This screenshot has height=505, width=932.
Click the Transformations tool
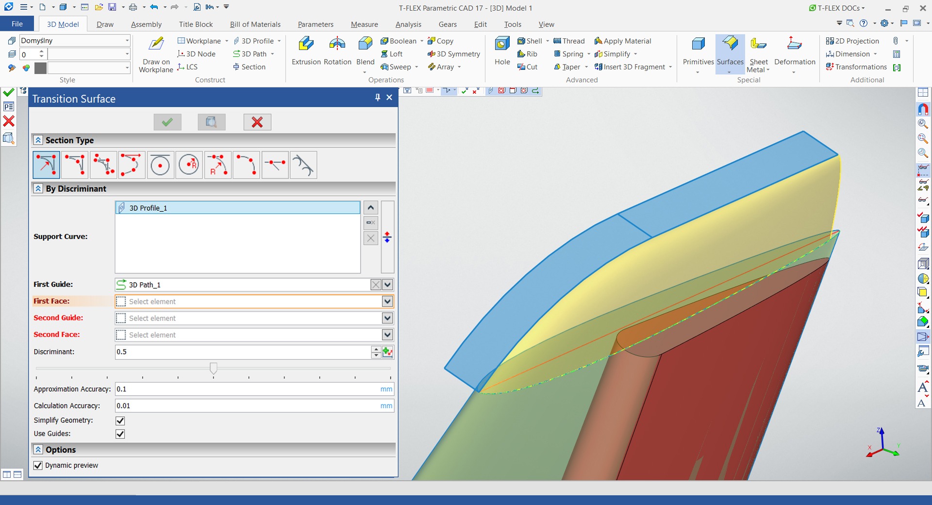pyautogui.click(x=856, y=67)
